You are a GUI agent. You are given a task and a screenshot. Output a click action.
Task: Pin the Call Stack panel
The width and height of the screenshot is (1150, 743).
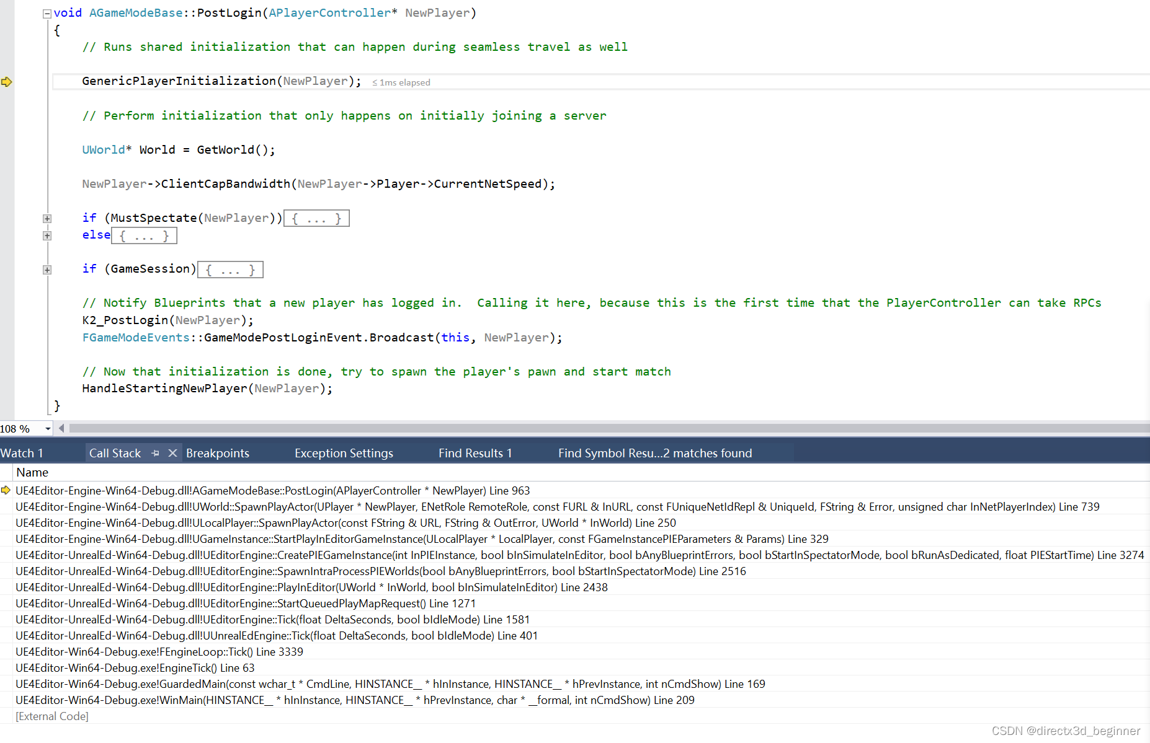(156, 453)
